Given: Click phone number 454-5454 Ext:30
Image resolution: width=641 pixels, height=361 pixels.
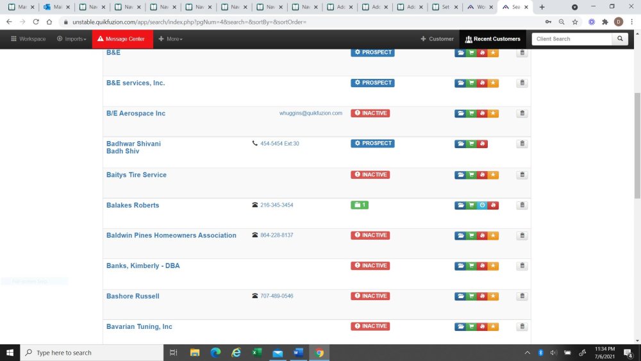Looking at the screenshot, I should click(279, 144).
